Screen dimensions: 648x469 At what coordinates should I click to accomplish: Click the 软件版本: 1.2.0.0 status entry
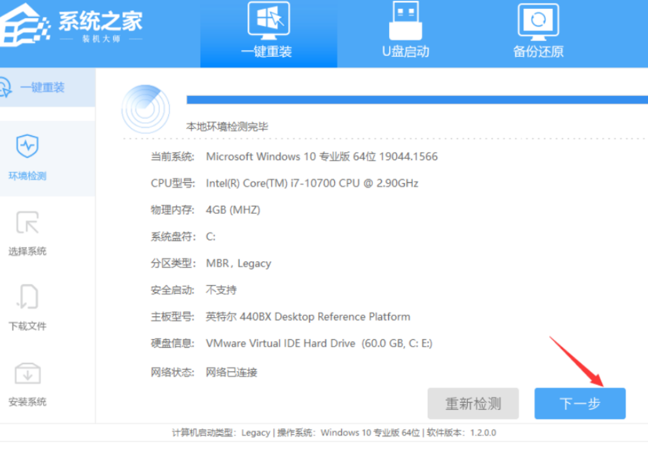pos(461,433)
